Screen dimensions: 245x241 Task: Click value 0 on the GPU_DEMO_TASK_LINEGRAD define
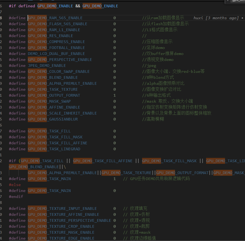tap(115, 149)
